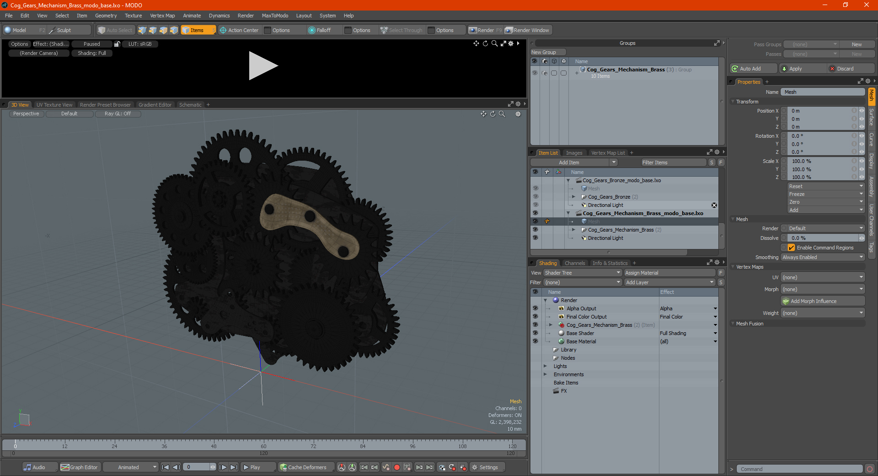
Task: Open the Graph Editor
Action: pos(80,467)
